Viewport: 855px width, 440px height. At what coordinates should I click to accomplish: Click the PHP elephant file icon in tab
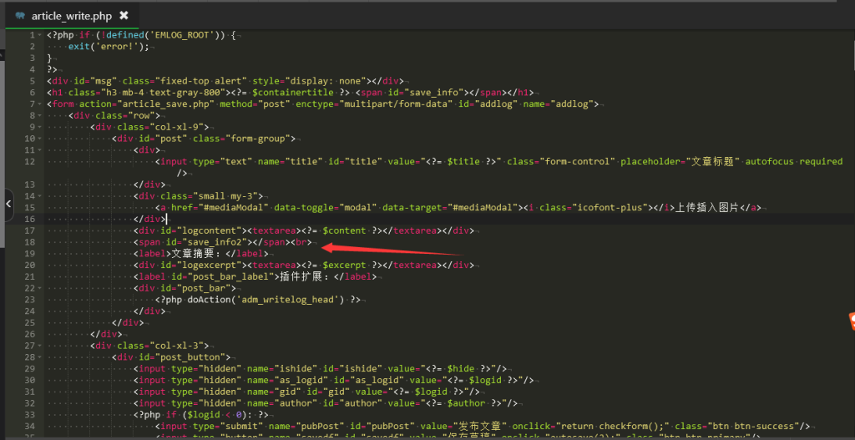pos(20,15)
